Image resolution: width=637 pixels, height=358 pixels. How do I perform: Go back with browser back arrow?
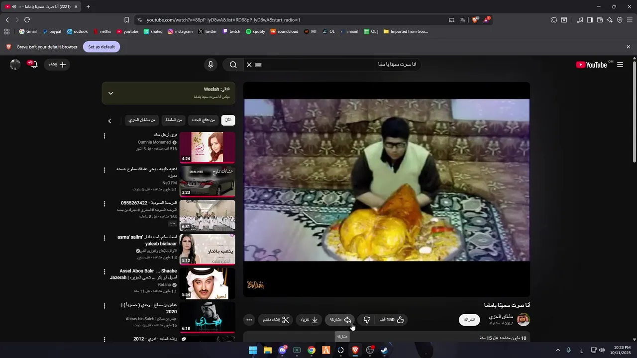[7, 20]
